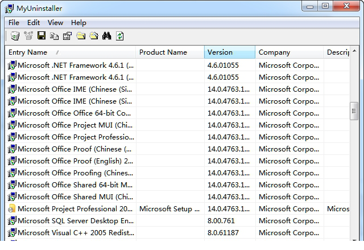Click the MyUninstaller title bar application icon
364x250 pixels.
tap(9, 9)
